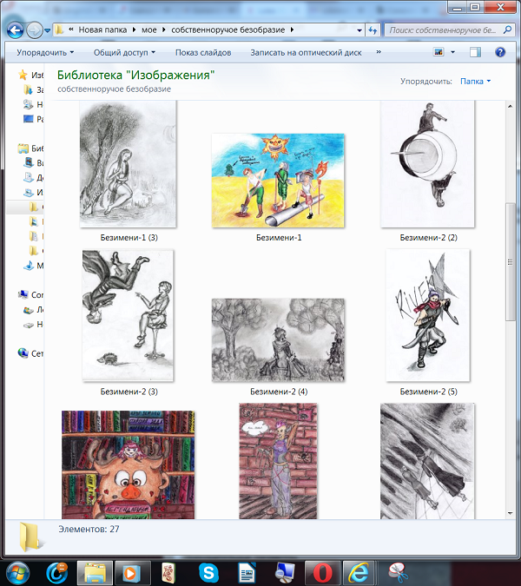Click 'собственноручное безобразие' breadcrumb
Screen dimensions: 521x586
coord(228,30)
